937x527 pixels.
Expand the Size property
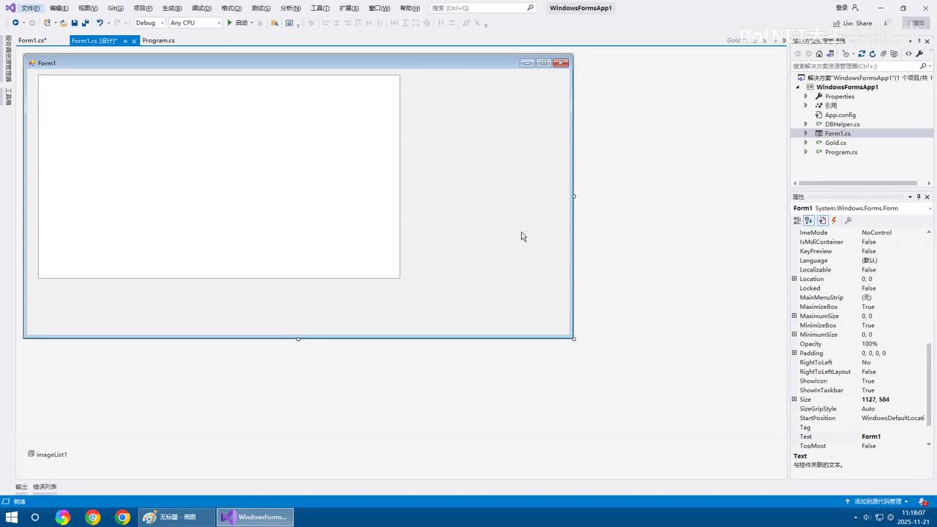pos(794,400)
